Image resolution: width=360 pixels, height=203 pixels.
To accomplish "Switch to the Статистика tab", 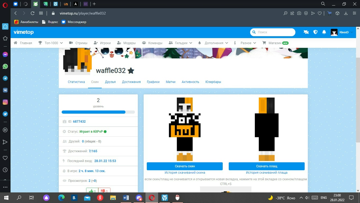I will point(76,82).
